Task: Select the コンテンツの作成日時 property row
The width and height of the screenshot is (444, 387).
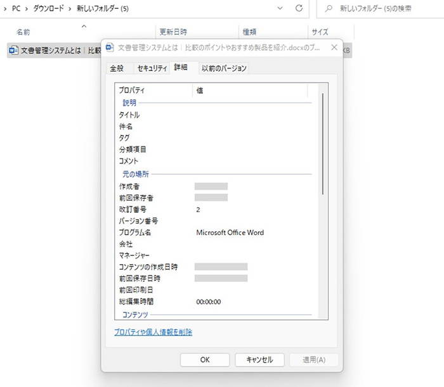Action: 215,267
